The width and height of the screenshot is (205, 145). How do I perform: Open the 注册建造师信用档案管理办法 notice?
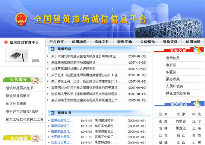tap(86, 75)
